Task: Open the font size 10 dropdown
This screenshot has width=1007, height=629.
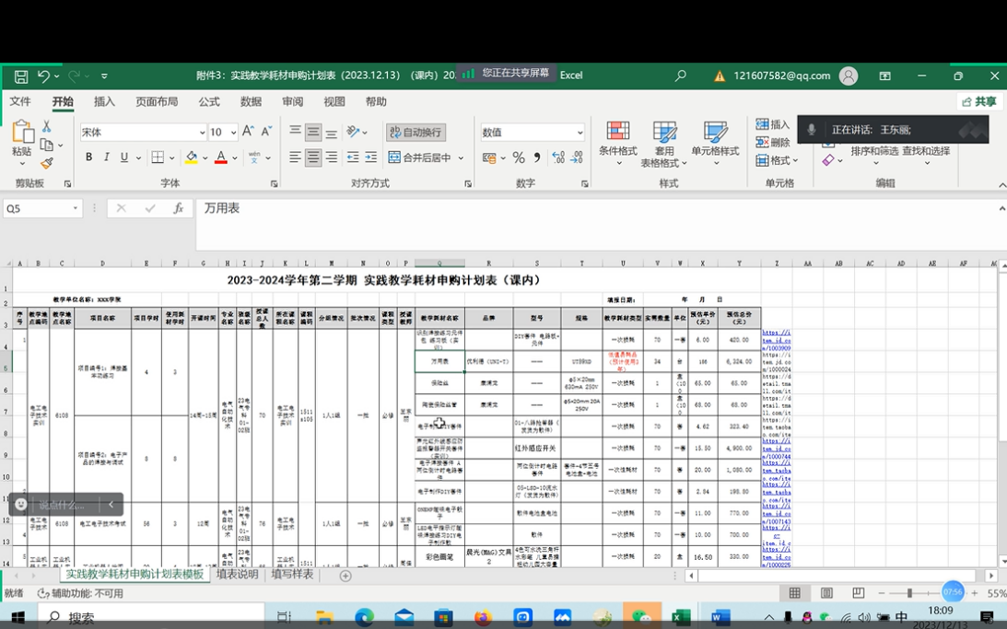Action: [x=233, y=133]
